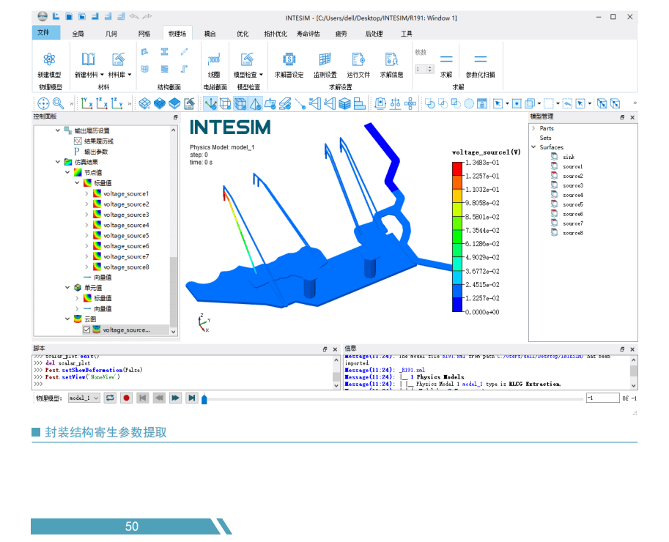Click the 监测设置 monitor settings icon
Viewport: 669px width, 542px height.
point(325,61)
